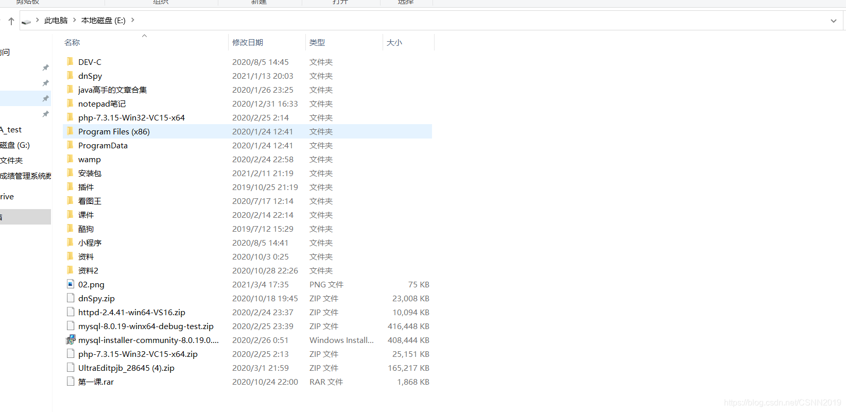Click the php-7.3.15-Win32-VC15-x64 folder icon
Viewport: 846px width, 412px height.
point(71,117)
